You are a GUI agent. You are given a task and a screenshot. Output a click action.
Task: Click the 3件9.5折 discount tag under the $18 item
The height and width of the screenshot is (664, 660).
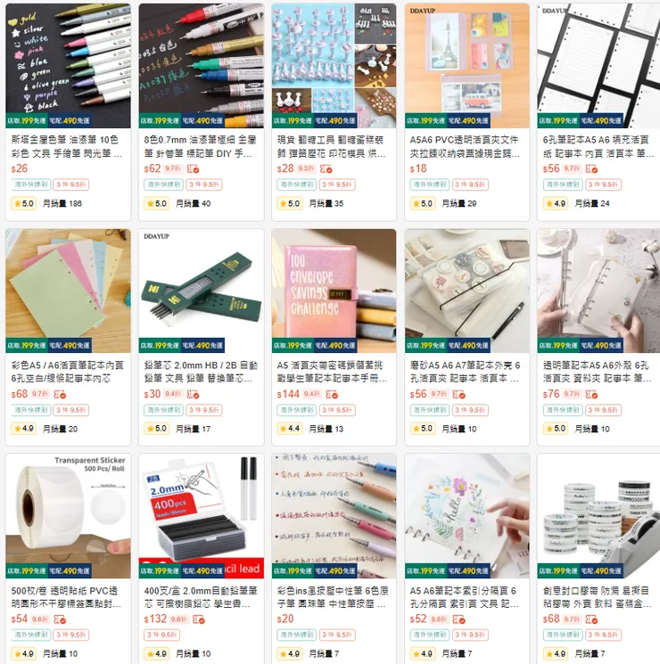(471, 184)
